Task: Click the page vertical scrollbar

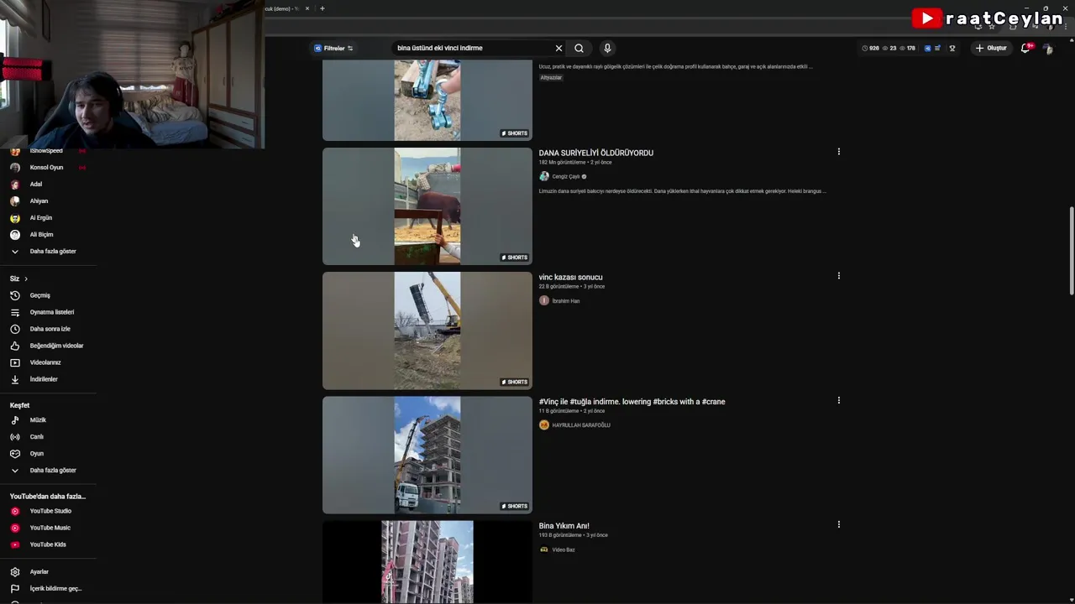Action: coord(1071,252)
